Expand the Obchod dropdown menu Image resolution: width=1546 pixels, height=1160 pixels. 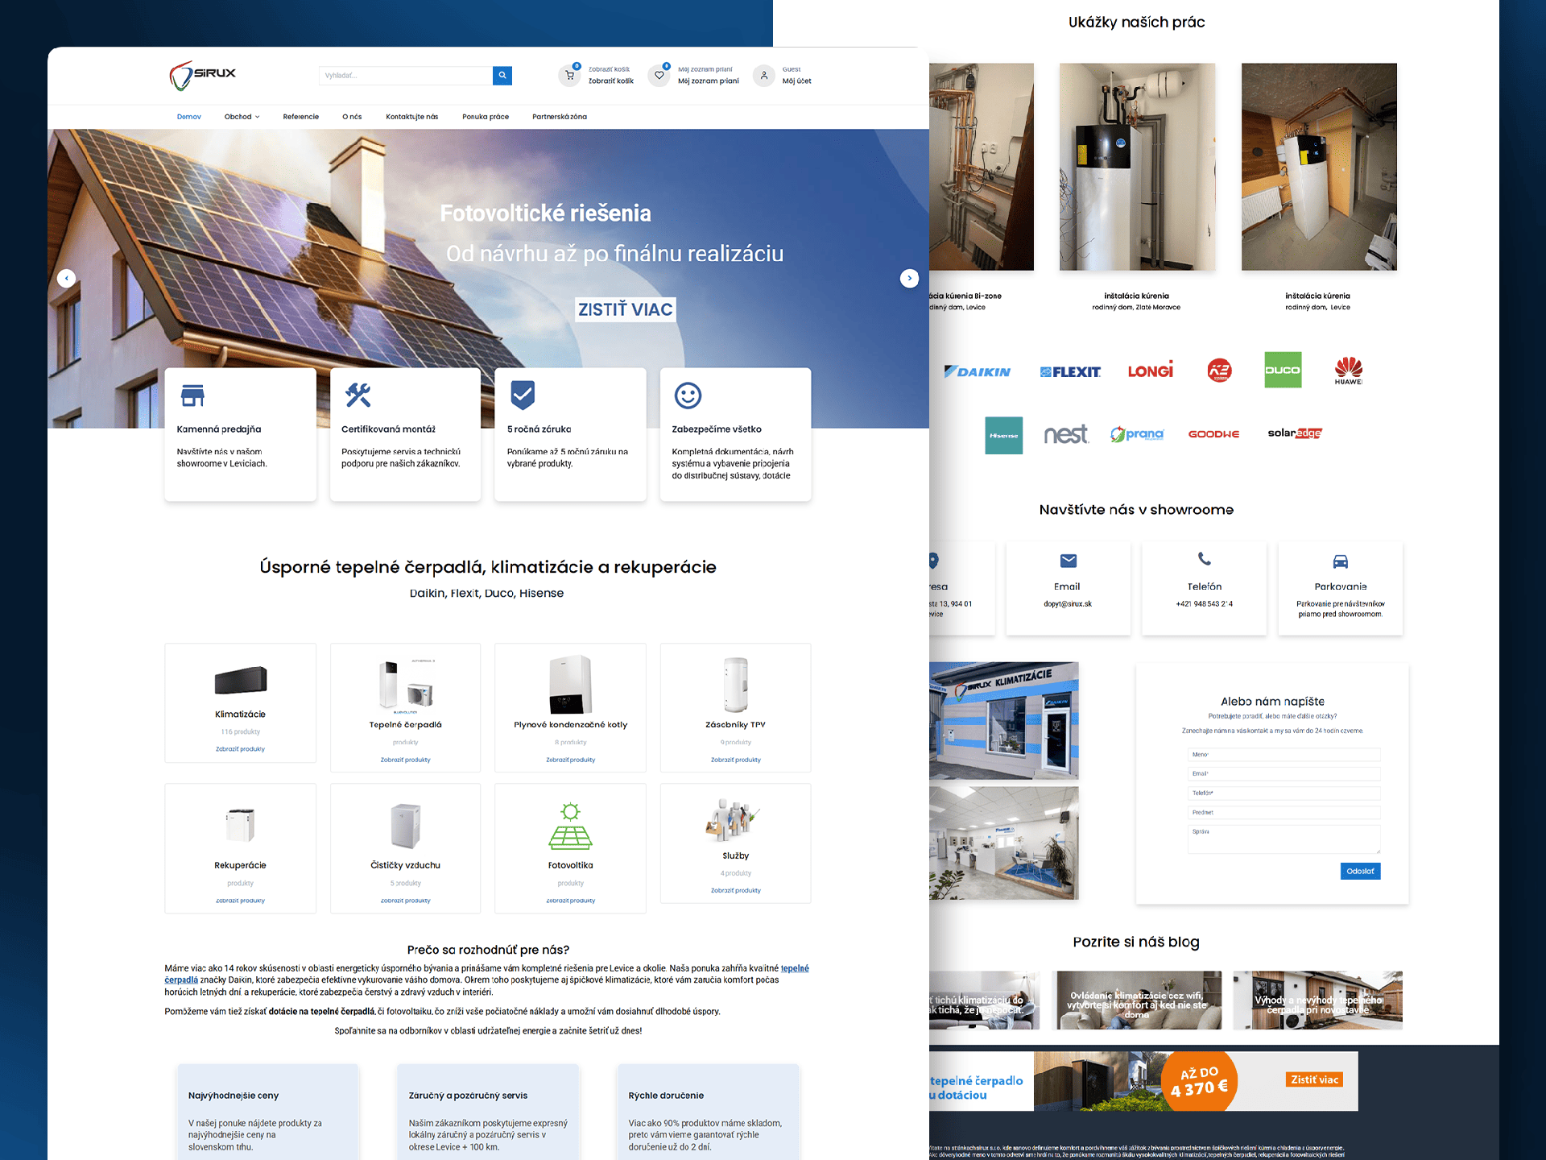click(242, 117)
